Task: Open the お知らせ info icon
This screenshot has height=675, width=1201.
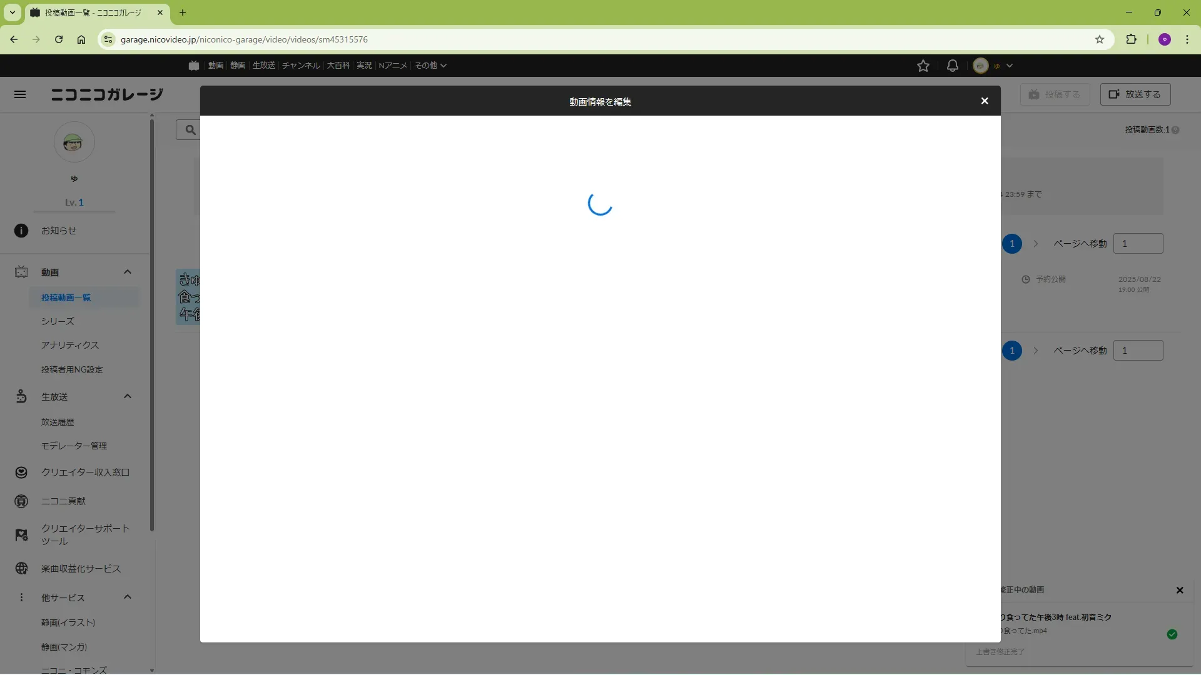Action: [21, 231]
